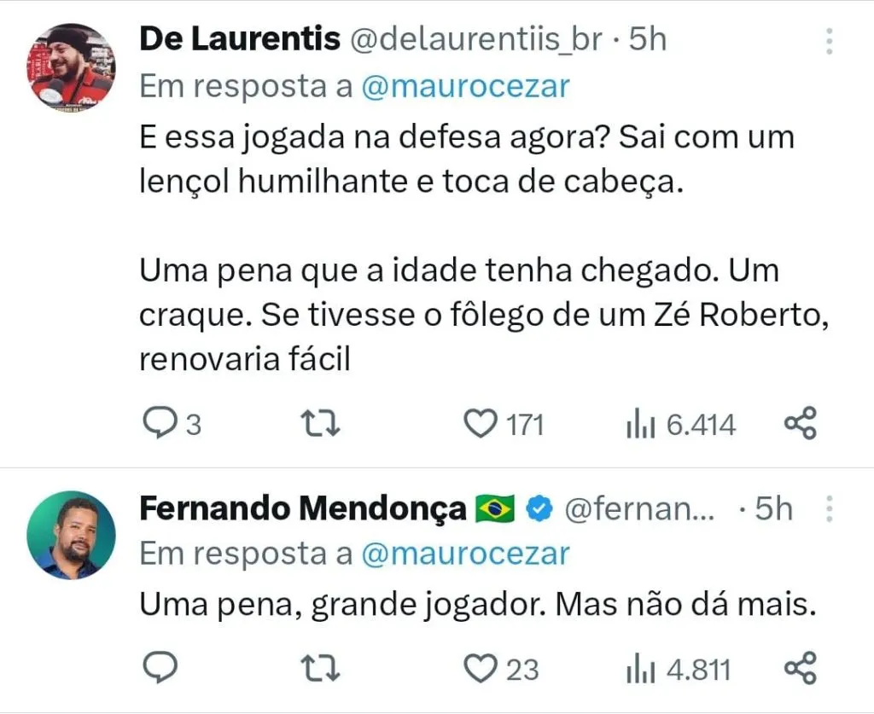874x714 pixels.
Task: Click the @maurocezar link in first tweet
Action: 465,87
